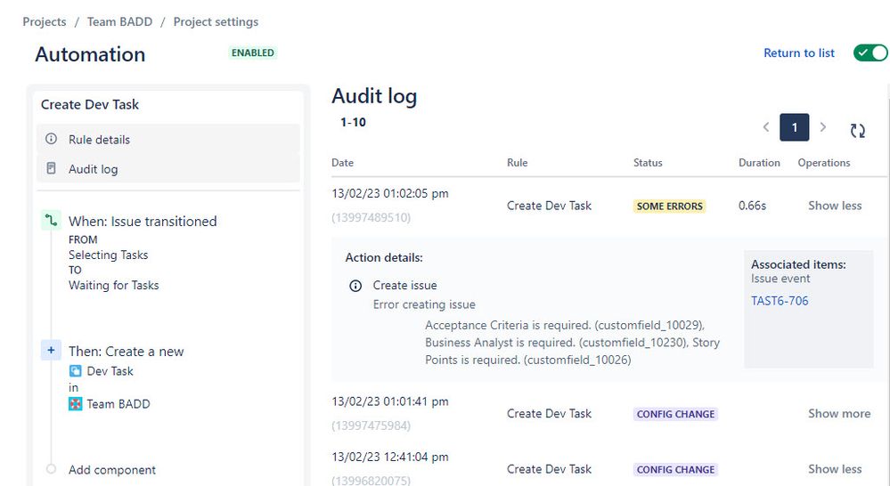Select Audit log in the sidebar

pyautogui.click(x=168, y=168)
